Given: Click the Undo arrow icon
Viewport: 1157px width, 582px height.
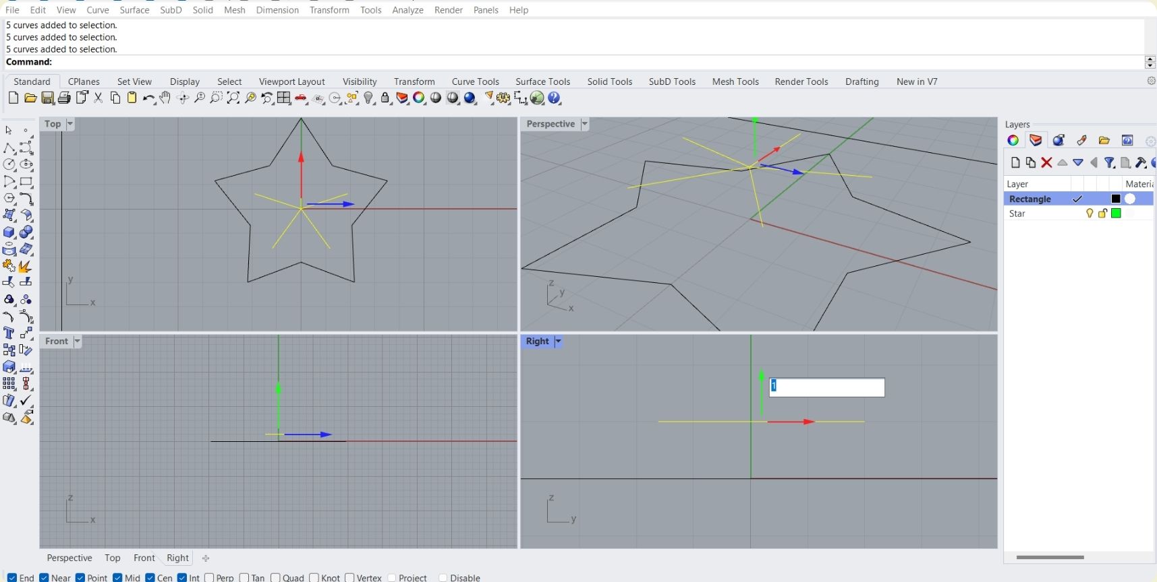Looking at the screenshot, I should click(x=148, y=98).
